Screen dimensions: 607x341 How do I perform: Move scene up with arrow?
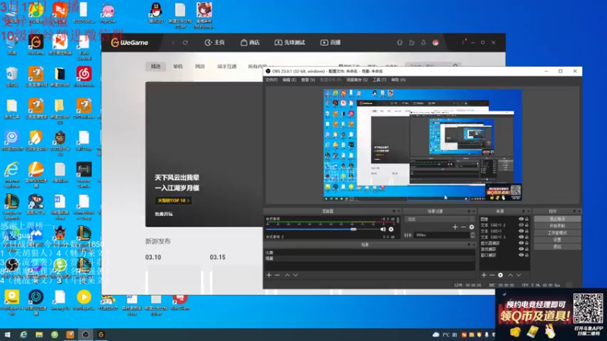pyautogui.click(x=288, y=275)
